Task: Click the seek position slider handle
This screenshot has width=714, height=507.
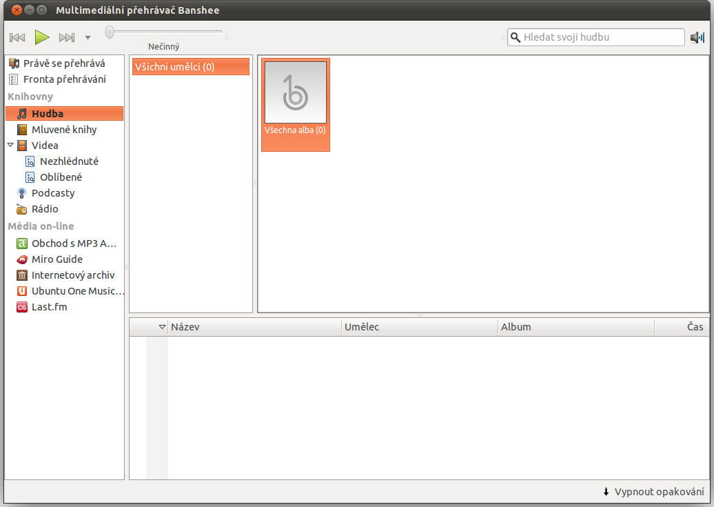Action: coord(110,32)
